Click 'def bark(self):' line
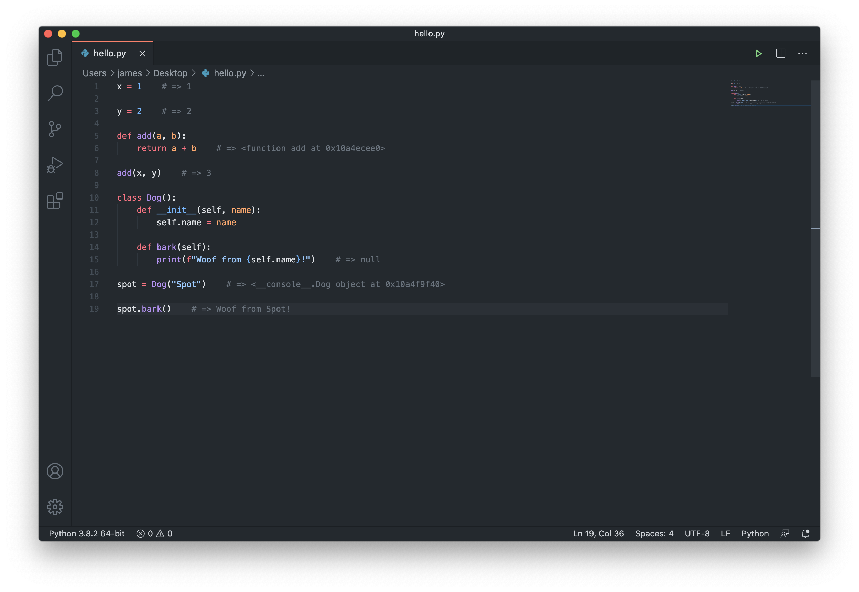The height and width of the screenshot is (592, 859). click(x=173, y=247)
